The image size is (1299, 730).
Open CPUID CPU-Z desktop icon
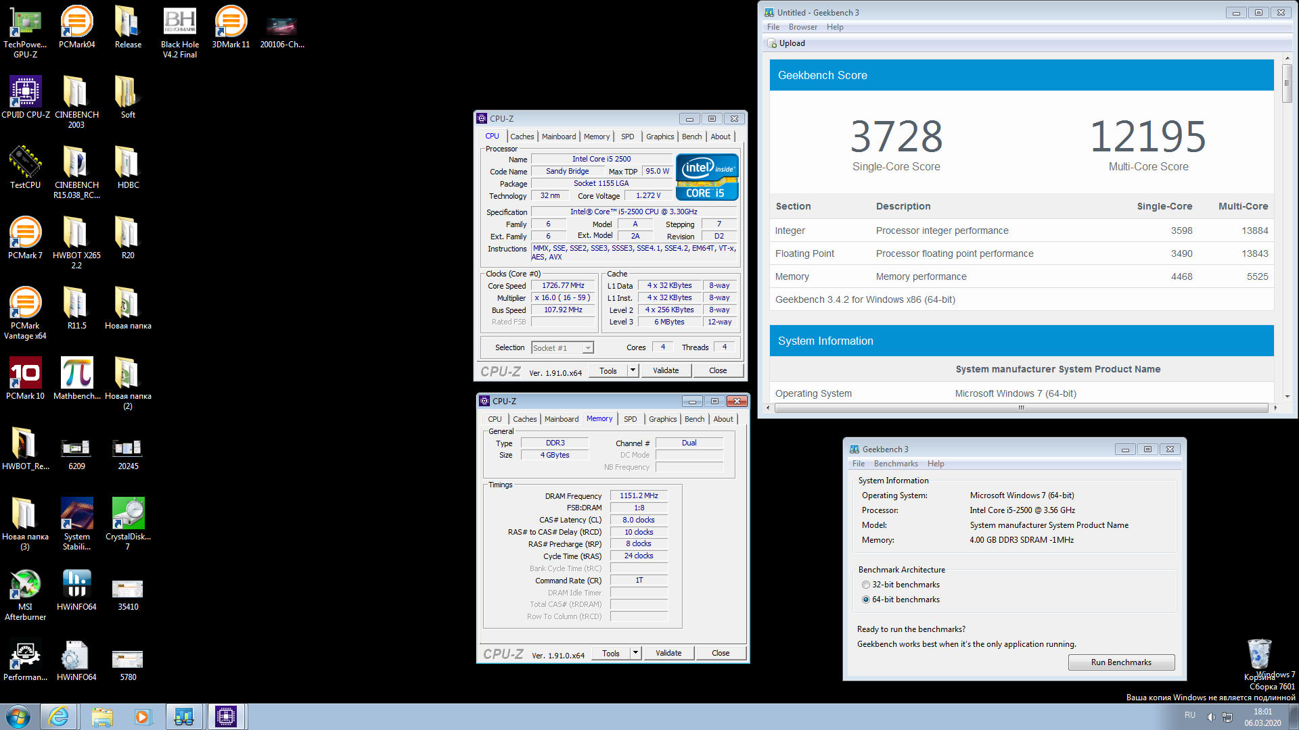[x=25, y=97]
